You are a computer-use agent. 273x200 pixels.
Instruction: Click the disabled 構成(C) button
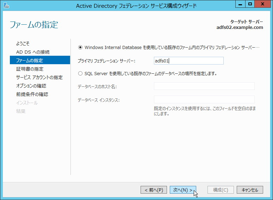(x=221, y=190)
